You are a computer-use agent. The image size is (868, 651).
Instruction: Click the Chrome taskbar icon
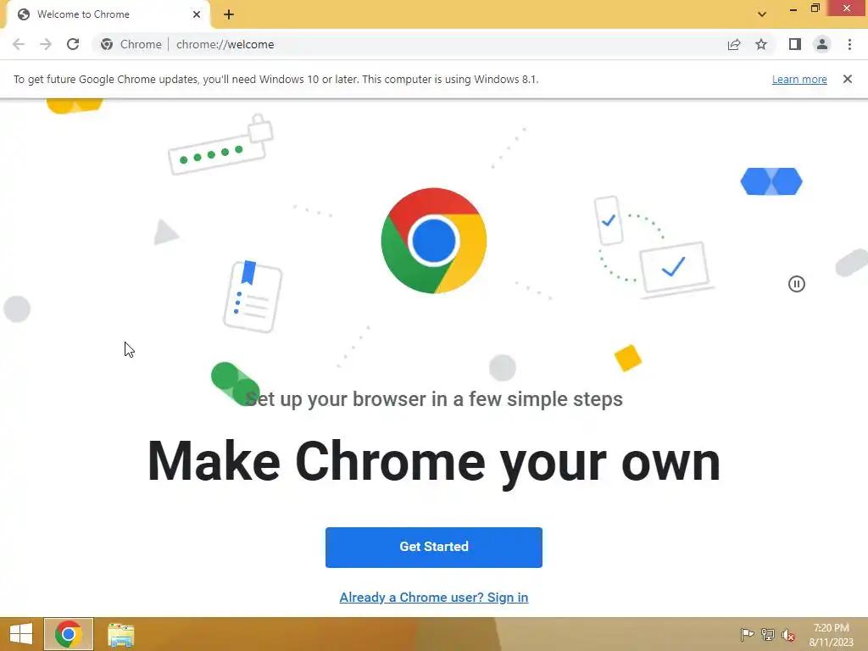(x=69, y=634)
